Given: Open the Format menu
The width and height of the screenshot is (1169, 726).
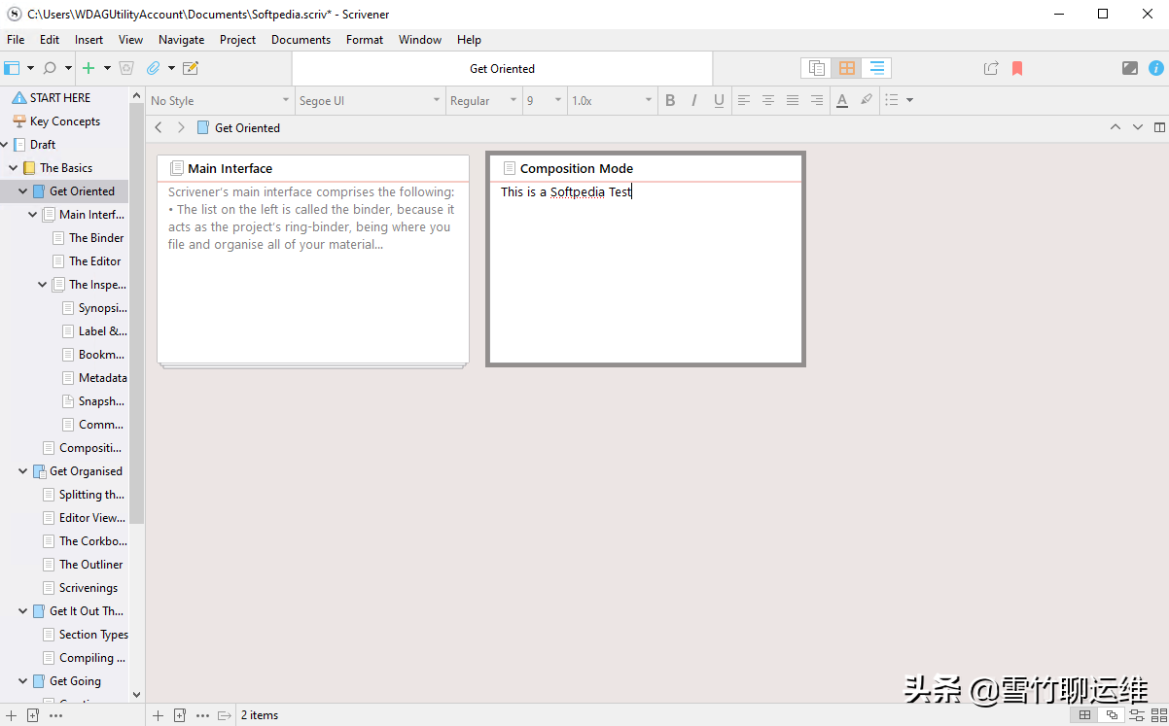Looking at the screenshot, I should coord(365,40).
